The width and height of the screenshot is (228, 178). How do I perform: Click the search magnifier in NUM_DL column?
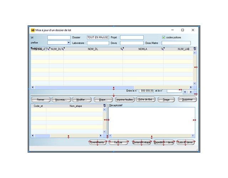[x=62, y=48]
